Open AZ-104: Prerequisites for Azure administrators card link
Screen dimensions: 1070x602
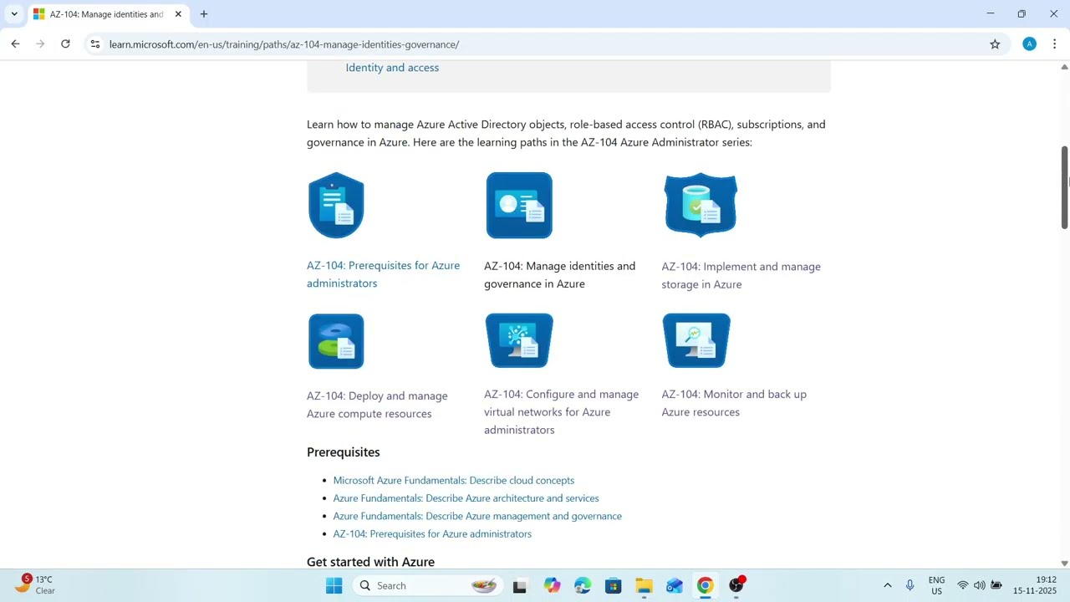click(383, 274)
